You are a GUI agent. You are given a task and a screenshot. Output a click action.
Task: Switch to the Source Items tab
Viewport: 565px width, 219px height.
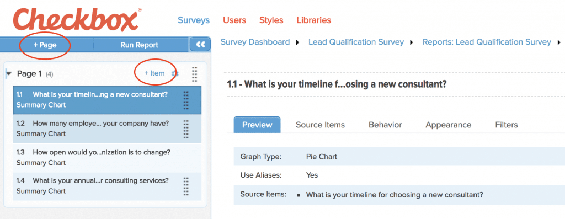coord(320,125)
